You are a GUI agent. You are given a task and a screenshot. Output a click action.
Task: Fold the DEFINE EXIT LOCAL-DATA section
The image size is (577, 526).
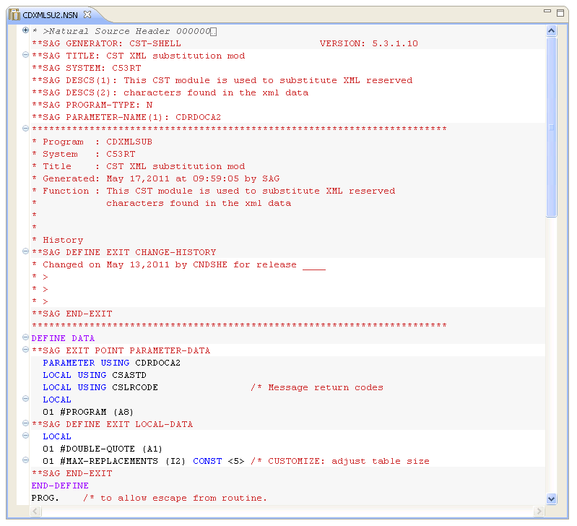pyautogui.click(x=26, y=424)
